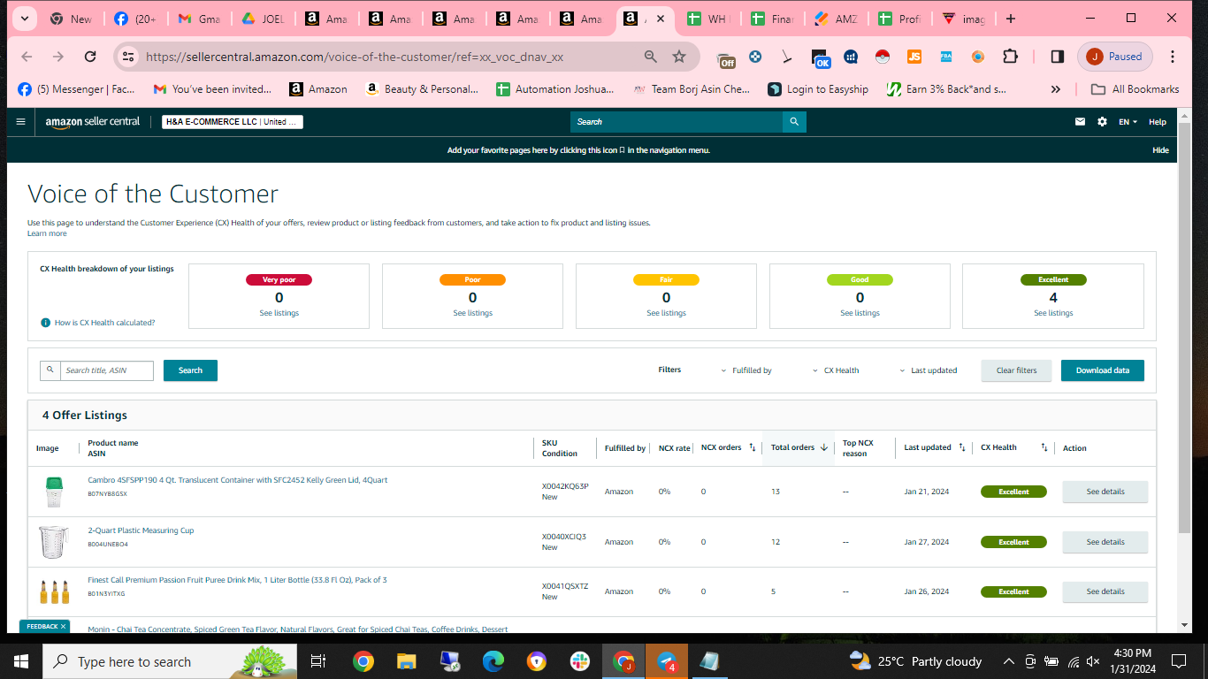Open the H&A E-COMMERCE LLC account switcher
Screen dimensions: 1208x679
(233, 122)
